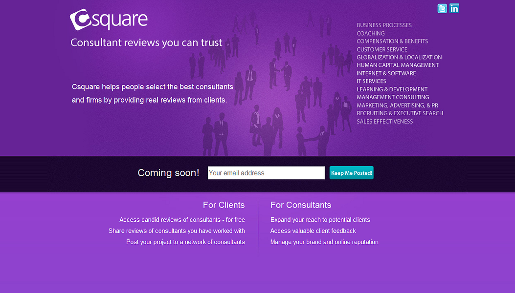This screenshot has width=515, height=293.
Task: Open the BUSINESS PROCESSES category
Action: [384, 25]
